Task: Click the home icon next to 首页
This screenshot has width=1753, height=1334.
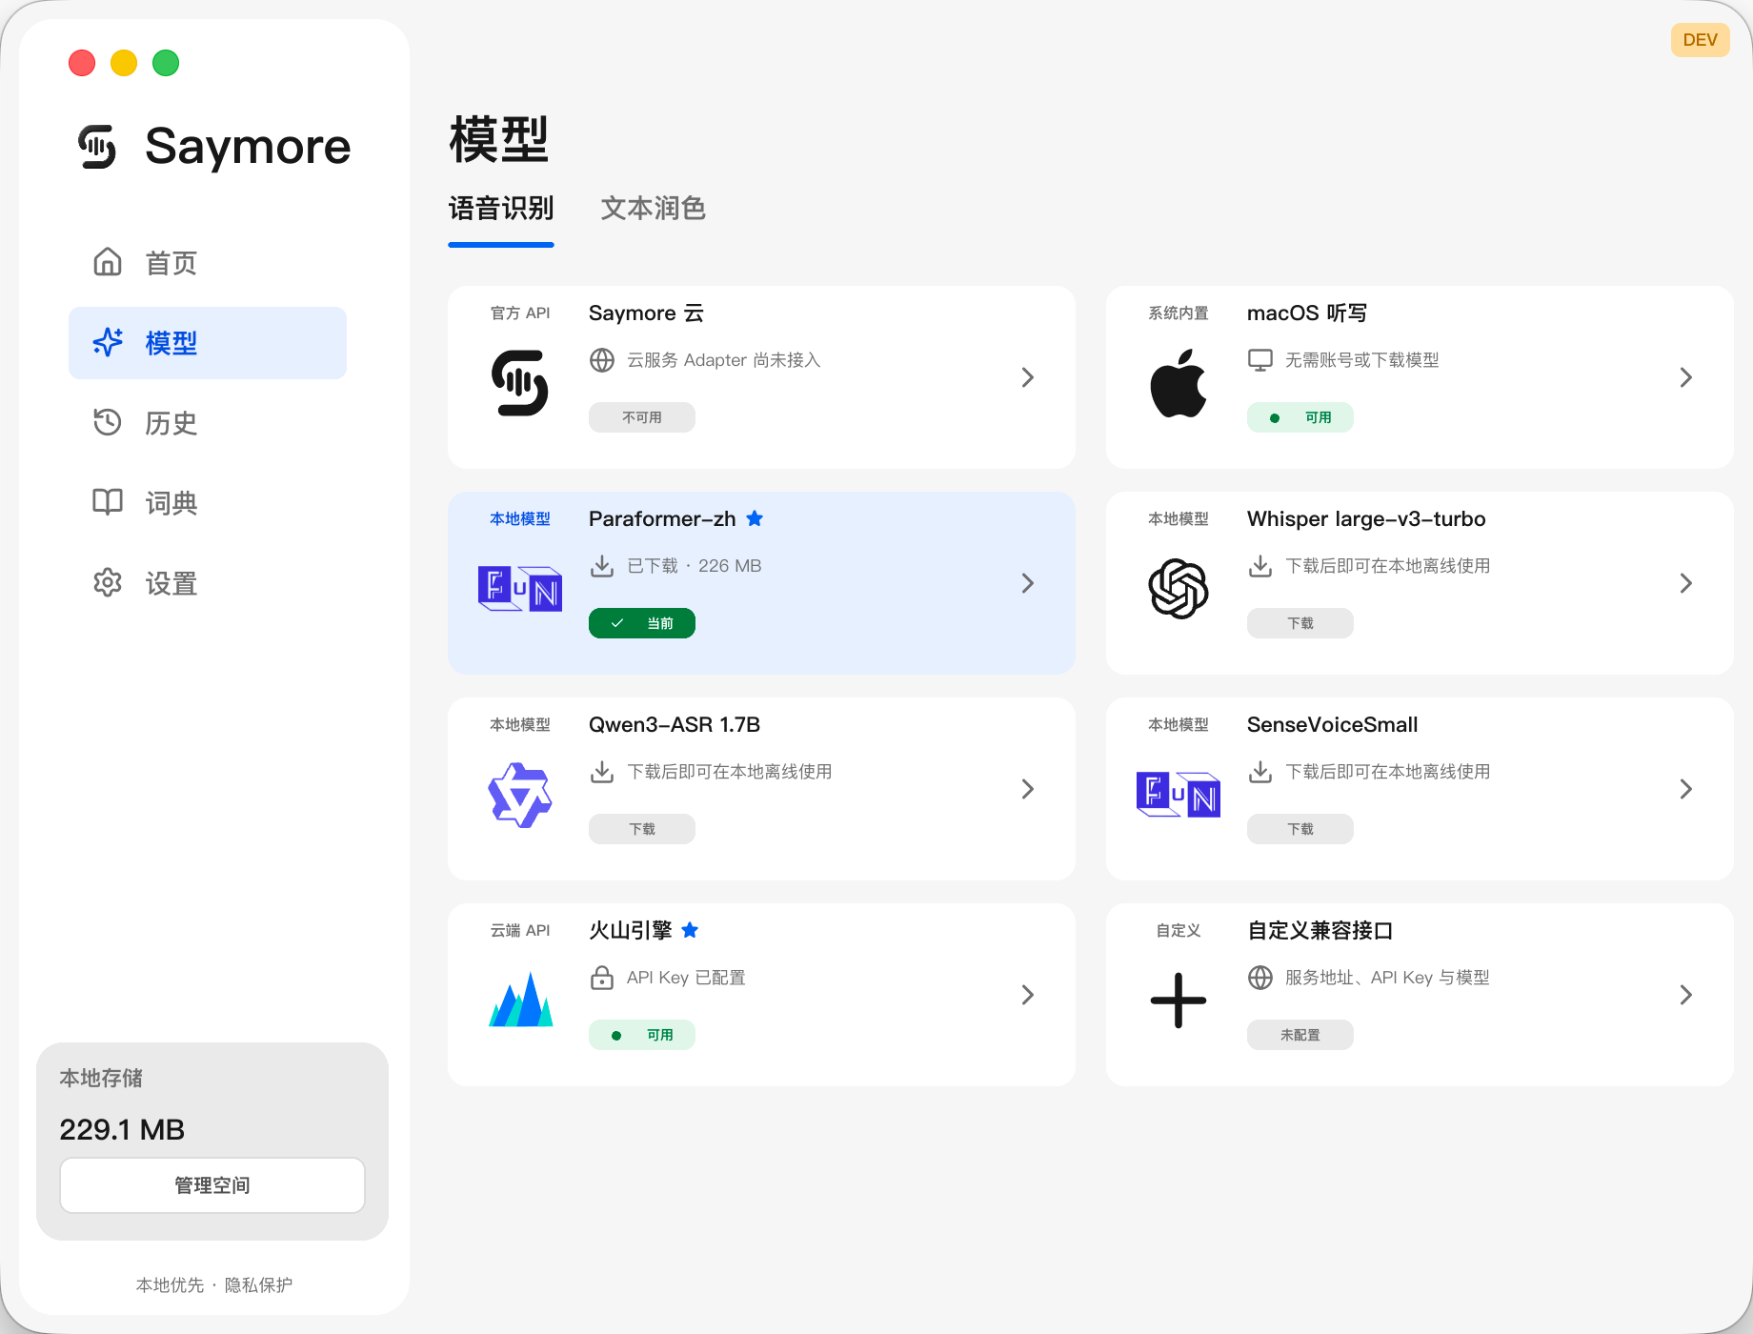Action: click(x=108, y=262)
